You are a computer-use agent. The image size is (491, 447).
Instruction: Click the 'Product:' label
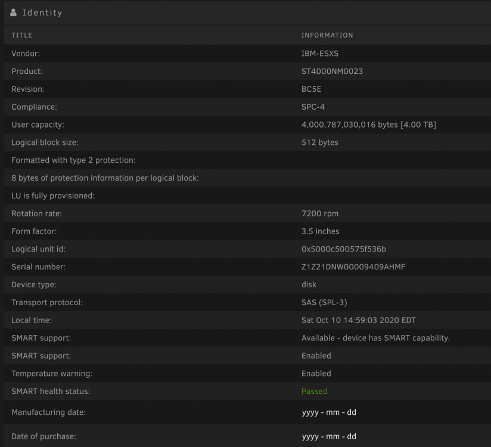tap(27, 72)
